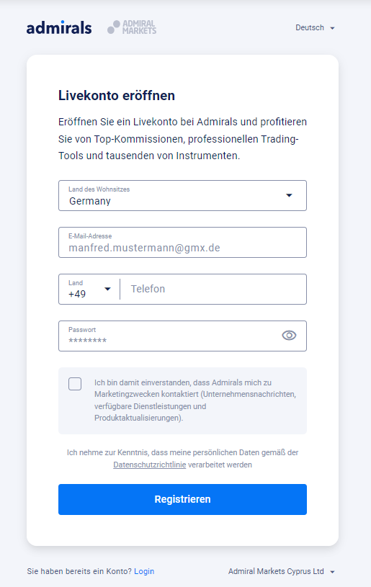
Task: Tick the marketing consent checkbox
Action: (75, 384)
